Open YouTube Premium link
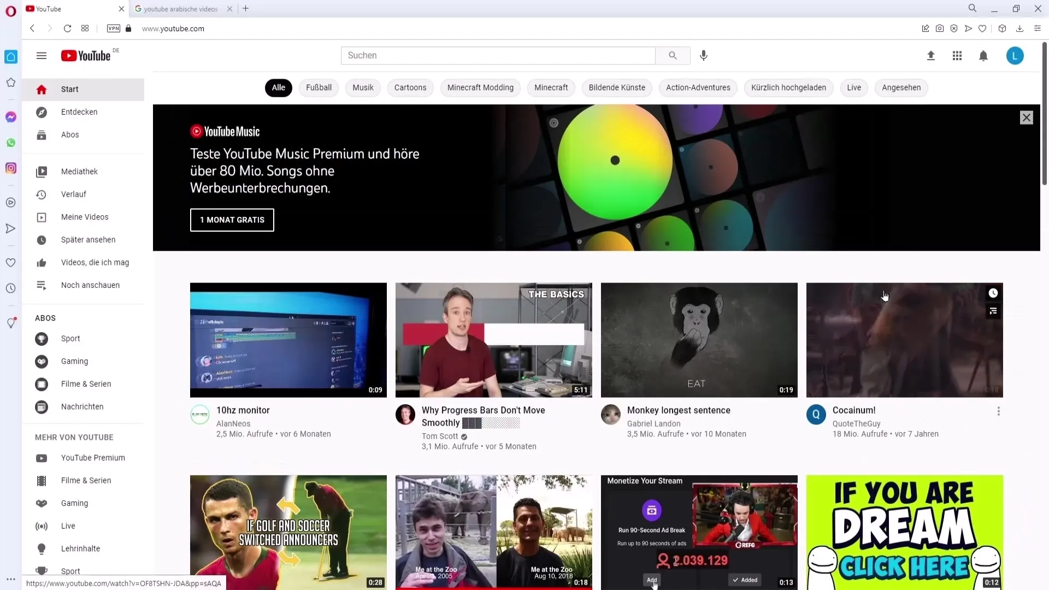Image resolution: width=1049 pixels, height=590 pixels. pyautogui.click(x=83, y=458)
